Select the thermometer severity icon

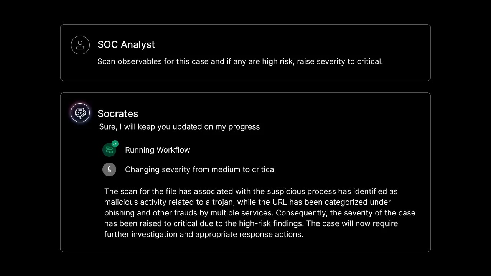click(109, 169)
